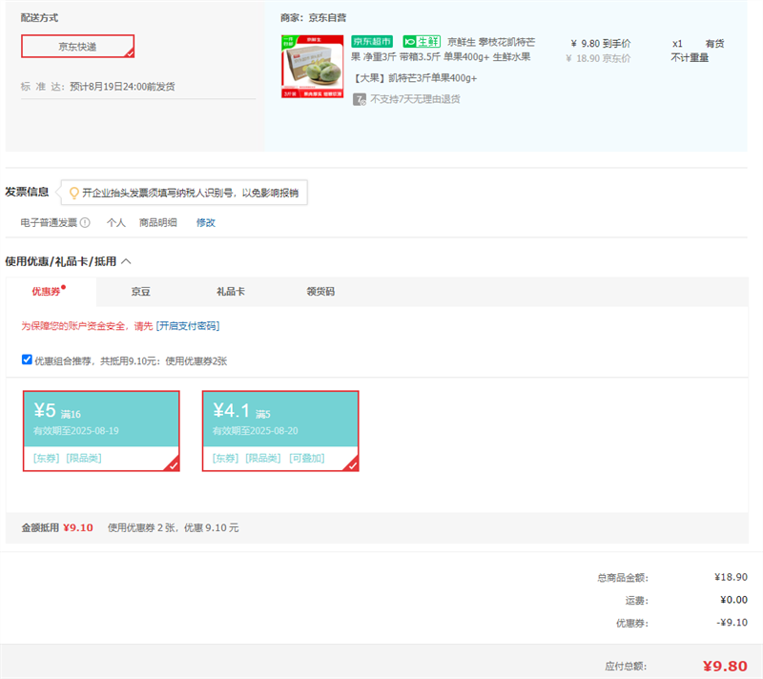Switch to the 京豆 tab
763x679 pixels.
click(x=141, y=292)
